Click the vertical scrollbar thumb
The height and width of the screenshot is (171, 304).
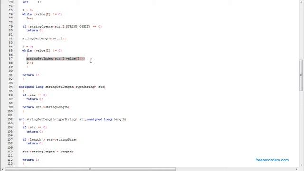301,75
